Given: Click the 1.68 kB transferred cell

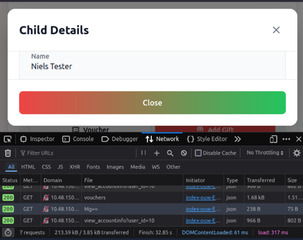Looking at the screenshot, I should point(256,197).
